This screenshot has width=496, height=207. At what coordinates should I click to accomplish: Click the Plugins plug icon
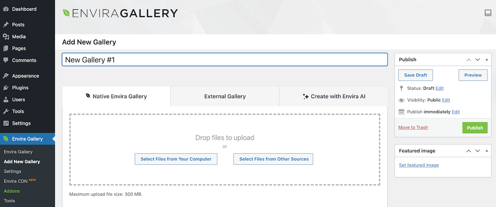tap(6, 88)
